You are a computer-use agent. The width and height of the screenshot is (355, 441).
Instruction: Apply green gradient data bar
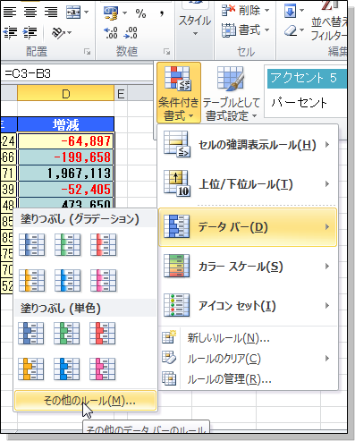67,245
